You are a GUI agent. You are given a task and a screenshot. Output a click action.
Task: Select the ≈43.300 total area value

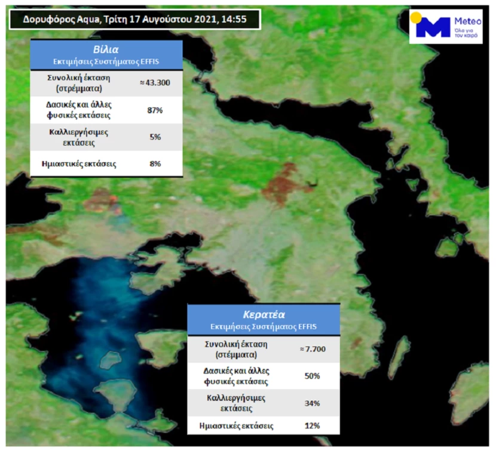point(155,82)
